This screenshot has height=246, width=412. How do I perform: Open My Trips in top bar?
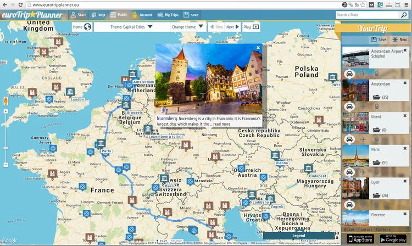(168, 15)
